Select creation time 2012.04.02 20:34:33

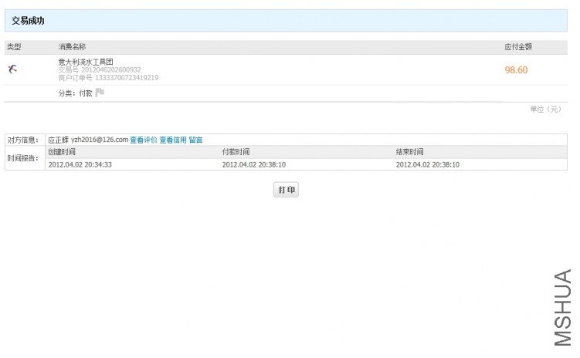80,165
